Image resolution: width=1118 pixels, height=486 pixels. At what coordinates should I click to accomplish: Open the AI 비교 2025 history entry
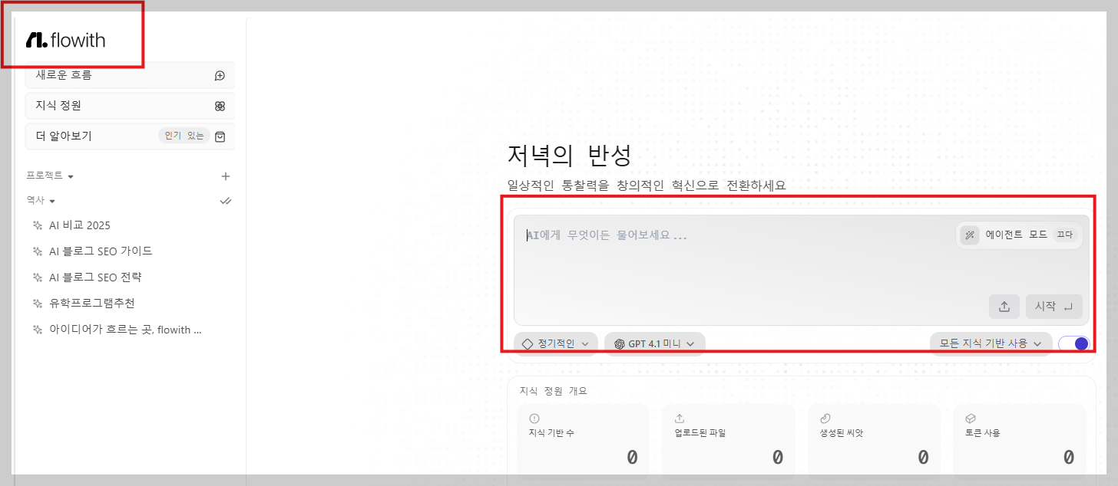pos(81,225)
